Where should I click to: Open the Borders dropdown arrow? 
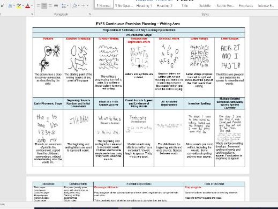click(x=88, y=6)
